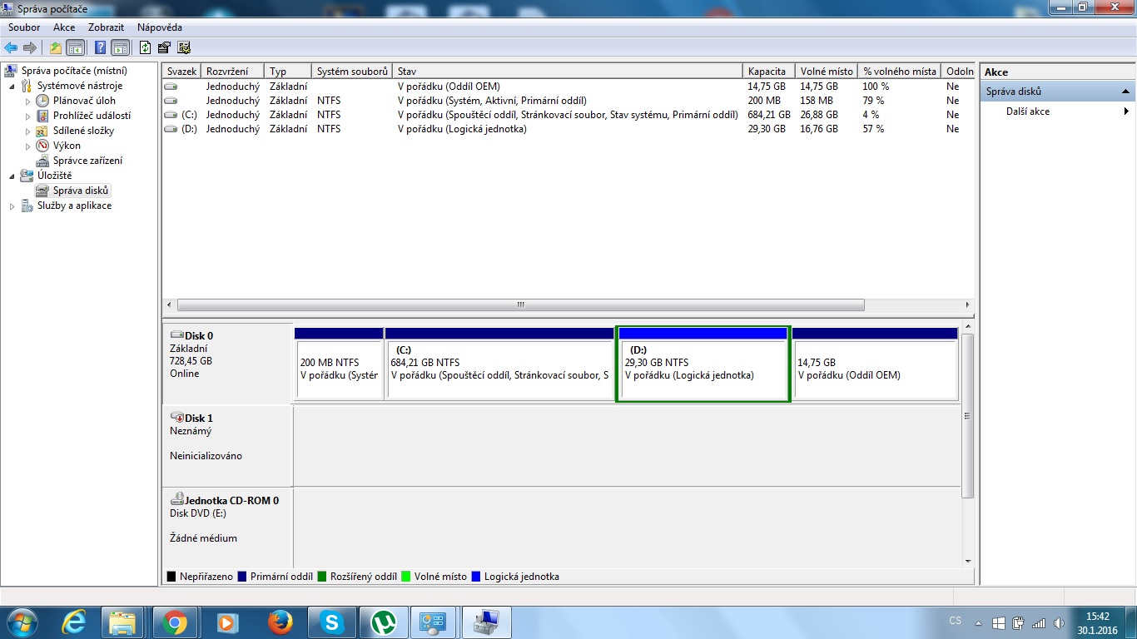Select the 200 MB NTFS partition block
The height and width of the screenshot is (639, 1137).
tap(339, 363)
